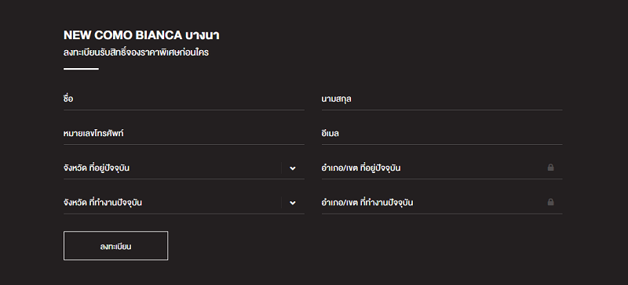Click the หมายเลขโทรศัพท์ phone number field
Image resolution: width=628 pixels, height=285 pixels.
[x=184, y=134]
